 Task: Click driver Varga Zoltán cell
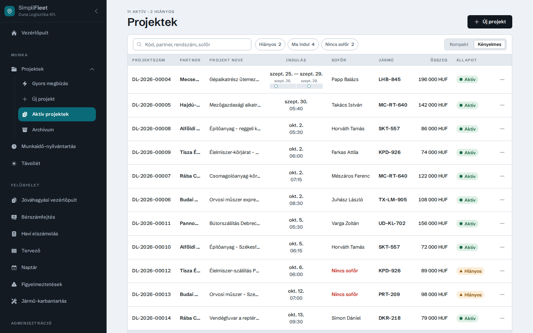(x=345, y=223)
